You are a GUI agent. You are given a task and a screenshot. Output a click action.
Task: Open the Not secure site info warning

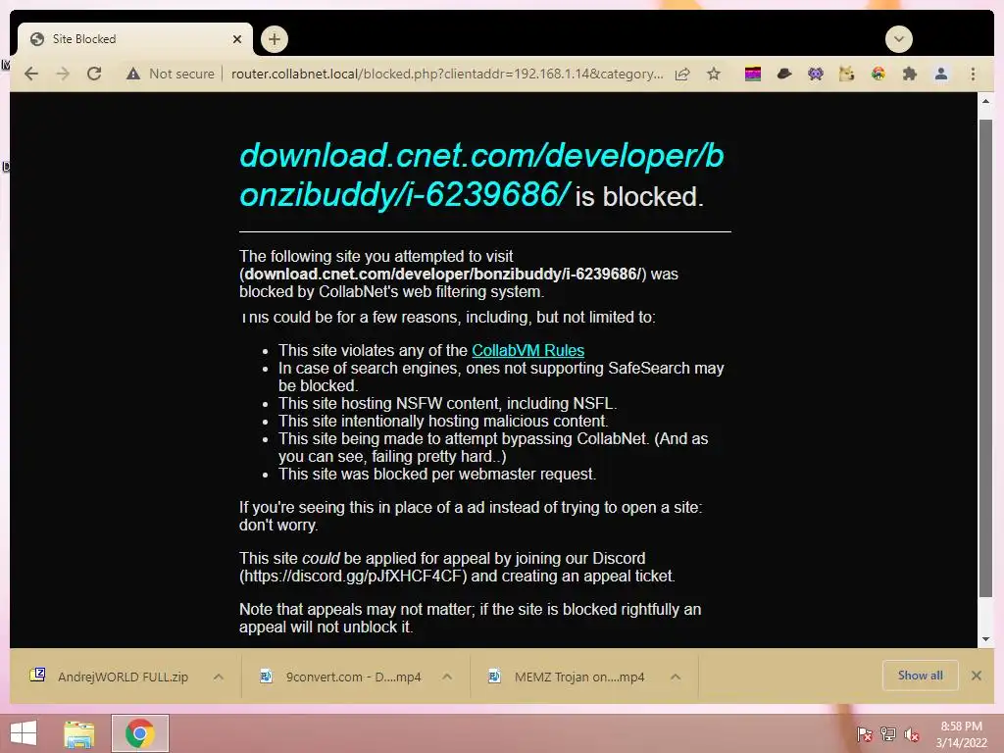tap(171, 74)
